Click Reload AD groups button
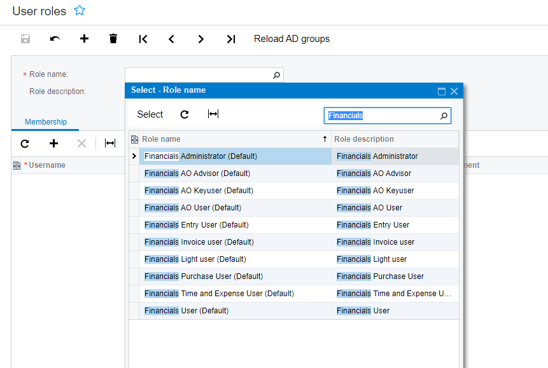The height and width of the screenshot is (368, 548). pos(292,39)
